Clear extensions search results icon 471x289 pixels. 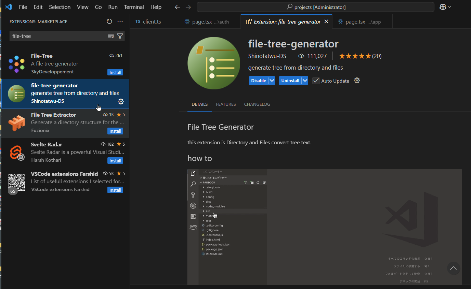(111, 36)
